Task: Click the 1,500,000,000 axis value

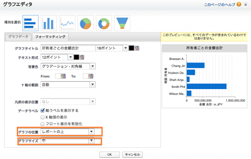Action: coord(235,101)
